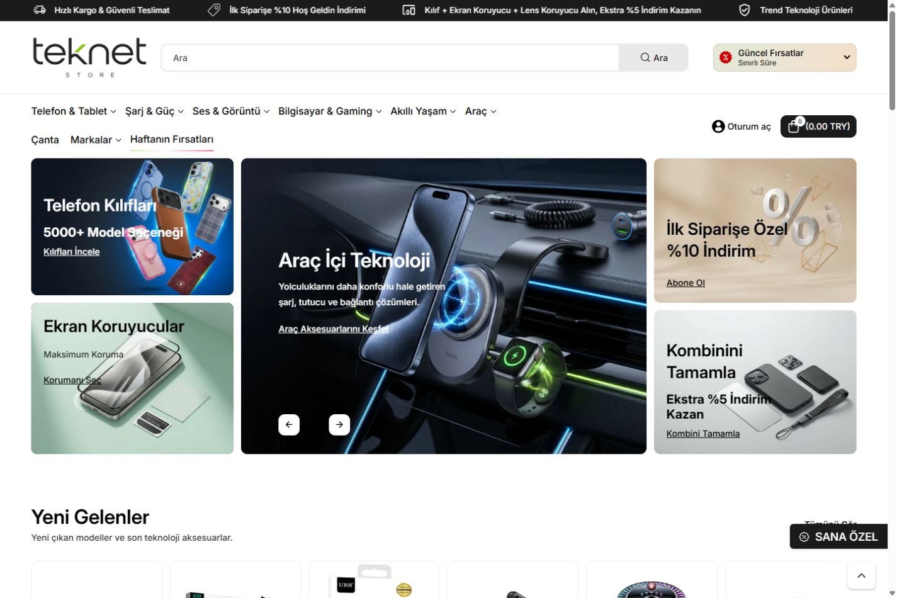Click the fast shipping truck icon
897x598 pixels.
point(40,10)
